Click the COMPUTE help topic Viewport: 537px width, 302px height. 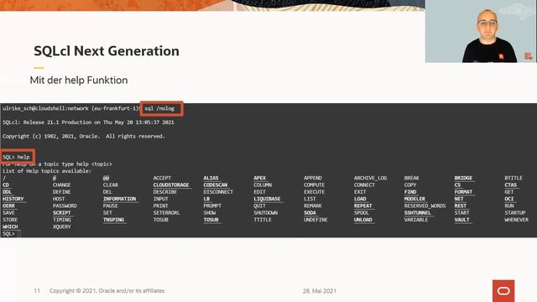314,185
